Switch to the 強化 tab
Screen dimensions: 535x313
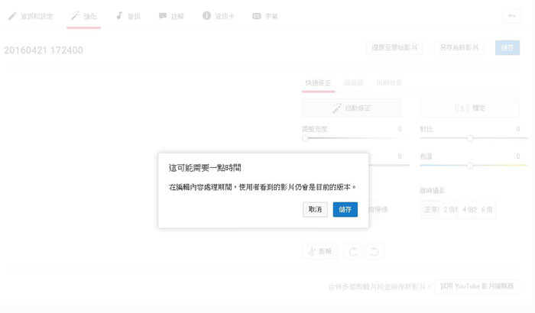[83, 15]
